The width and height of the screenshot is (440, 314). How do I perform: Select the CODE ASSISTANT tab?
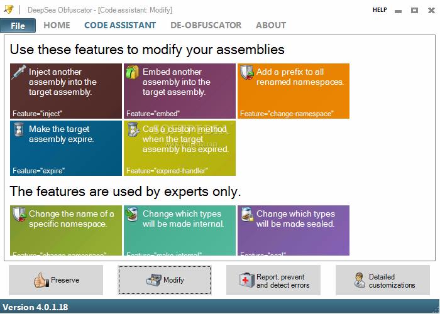point(120,25)
